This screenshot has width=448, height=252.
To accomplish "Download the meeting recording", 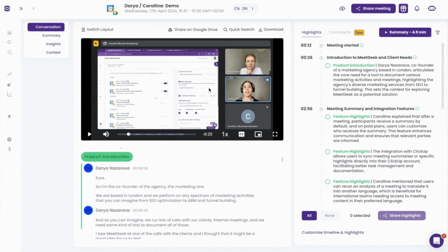I will point(271,29).
